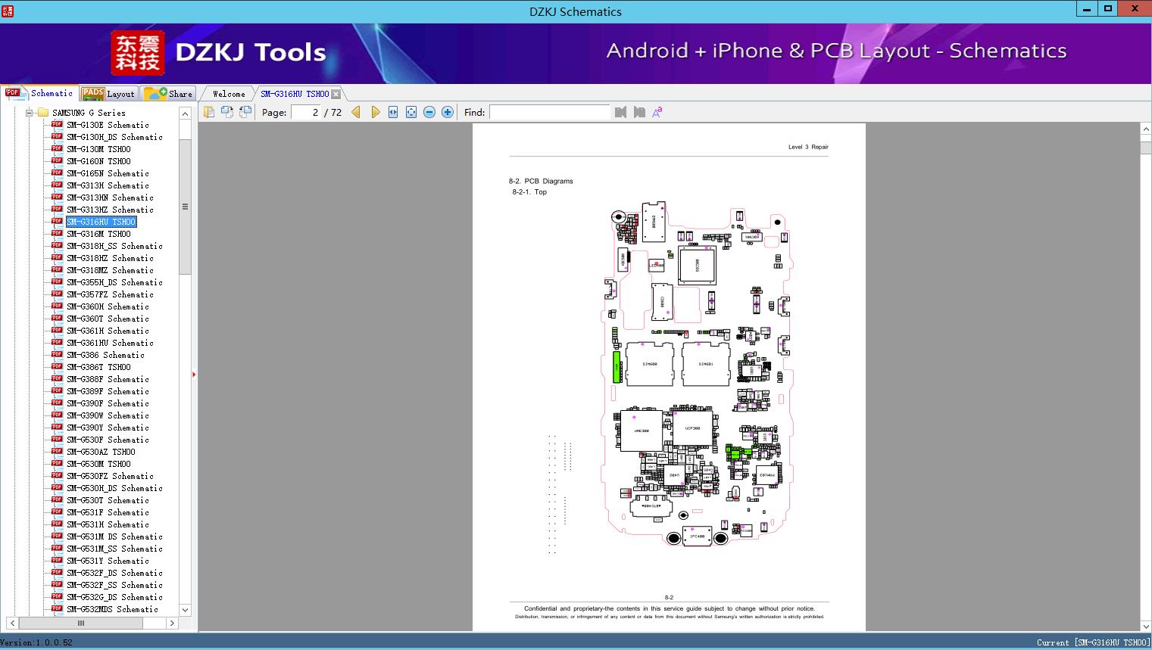Open the Share tab
This screenshot has width=1152, height=650.
168,94
